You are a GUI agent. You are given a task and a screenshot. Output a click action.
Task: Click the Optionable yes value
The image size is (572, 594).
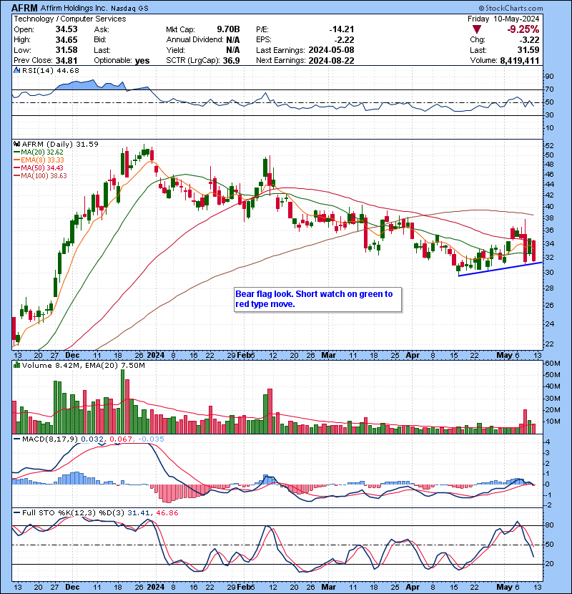142,61
